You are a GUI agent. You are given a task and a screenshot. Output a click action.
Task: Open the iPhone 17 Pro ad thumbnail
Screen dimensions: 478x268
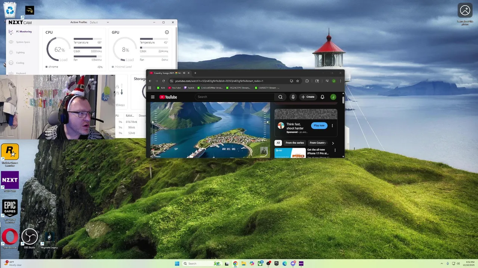click(x=290, y=153)
